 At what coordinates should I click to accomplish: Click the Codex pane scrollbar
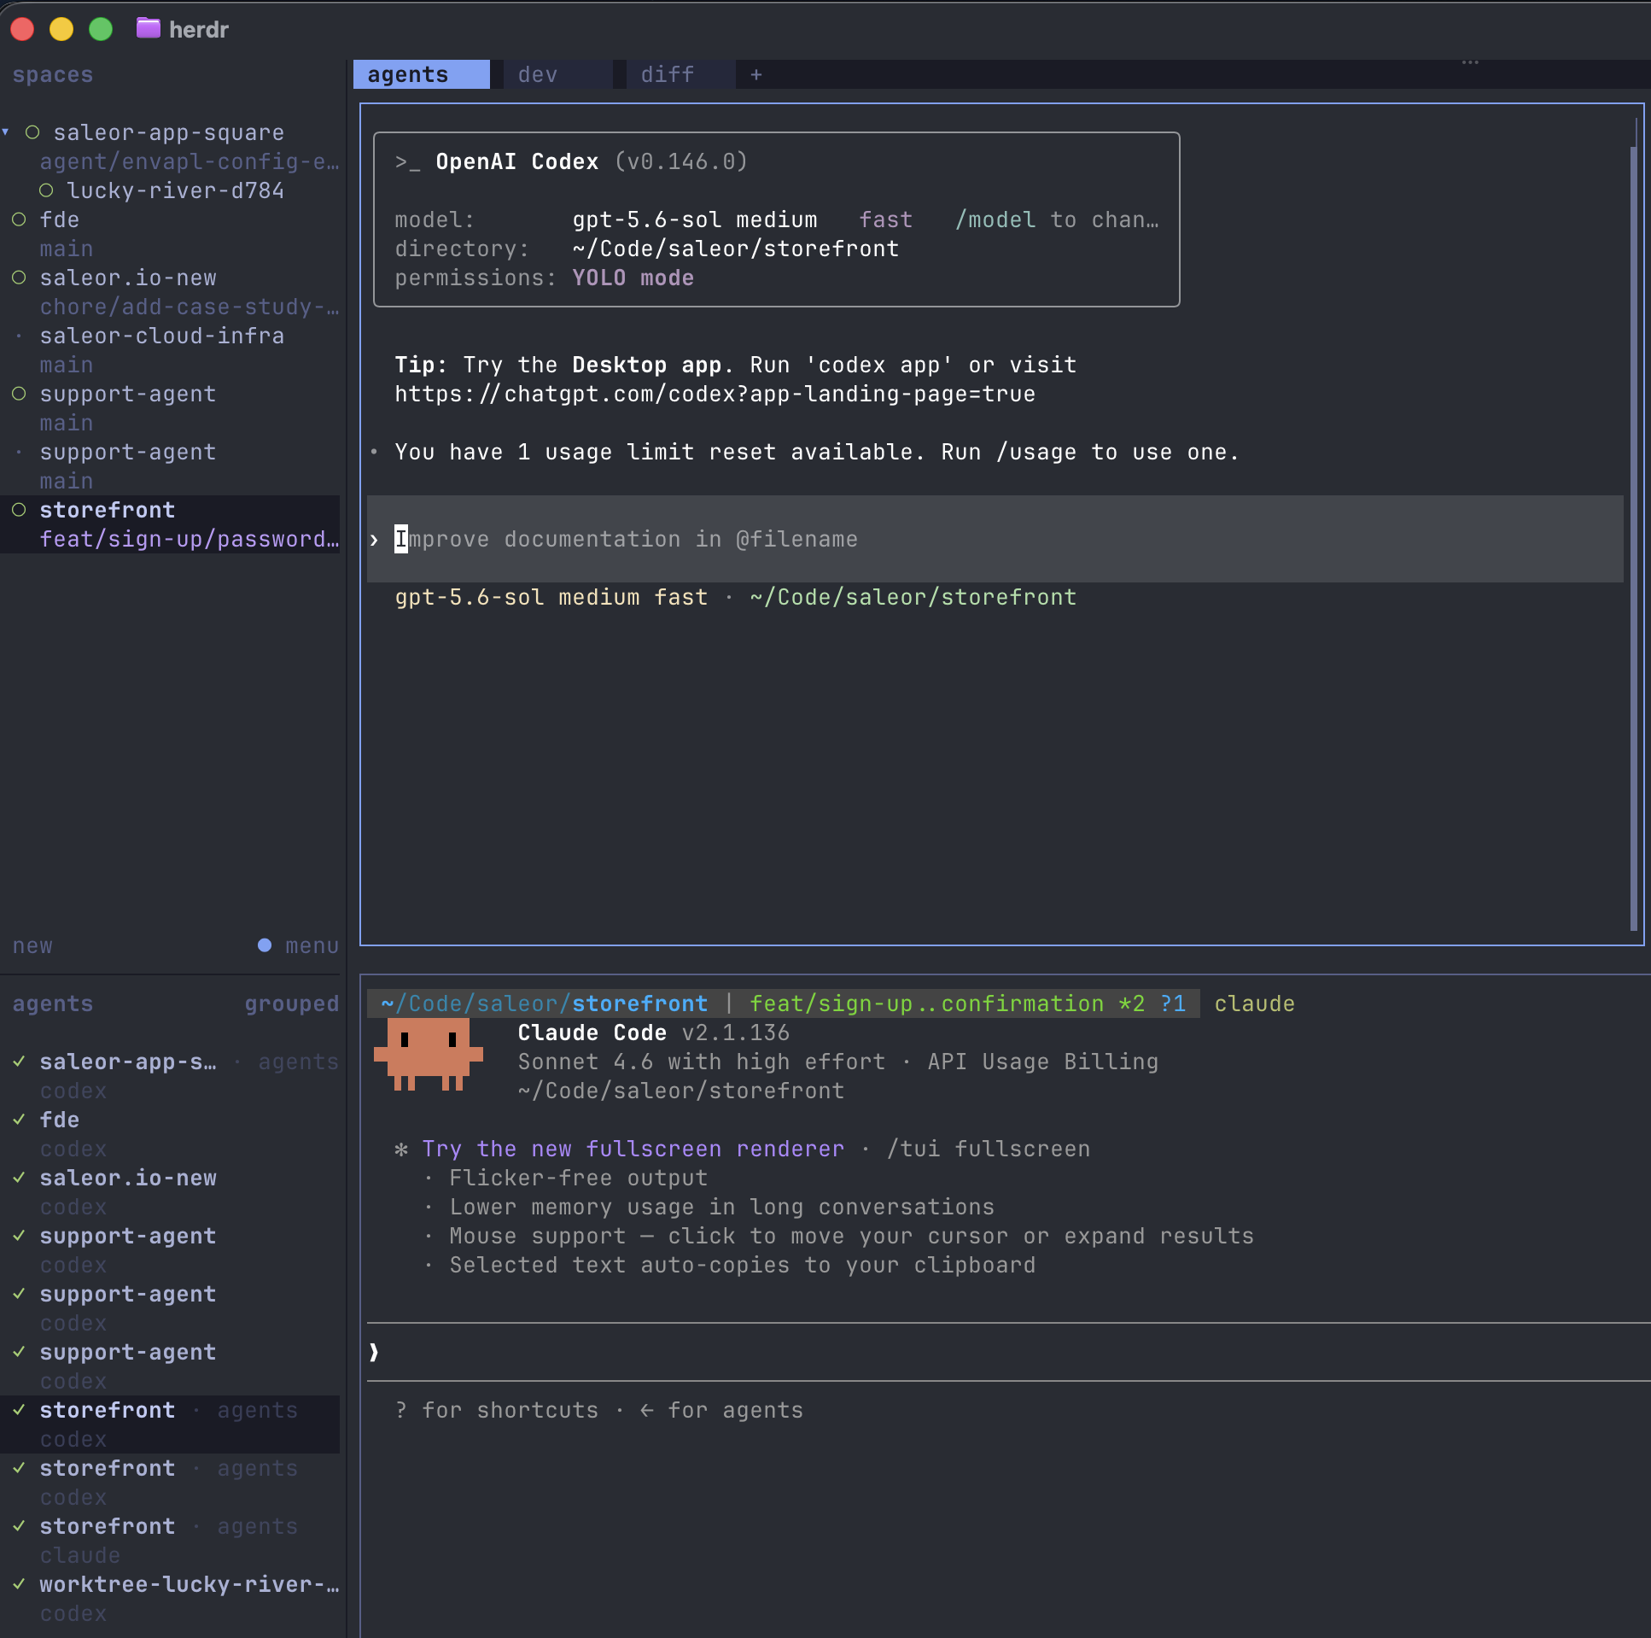(x=1633, y=537)
